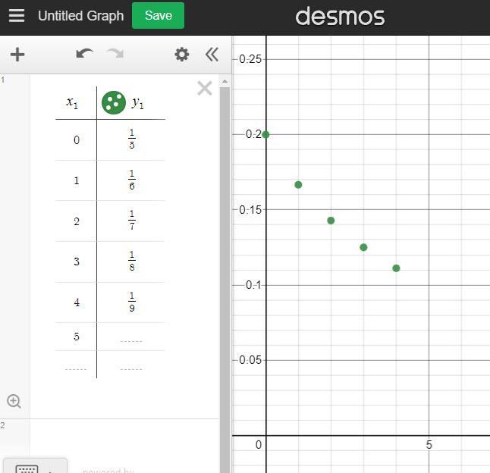This screenshot has width=490, height=473.
Task: Select the x1 cell containing 2
Action: point(77,221)
